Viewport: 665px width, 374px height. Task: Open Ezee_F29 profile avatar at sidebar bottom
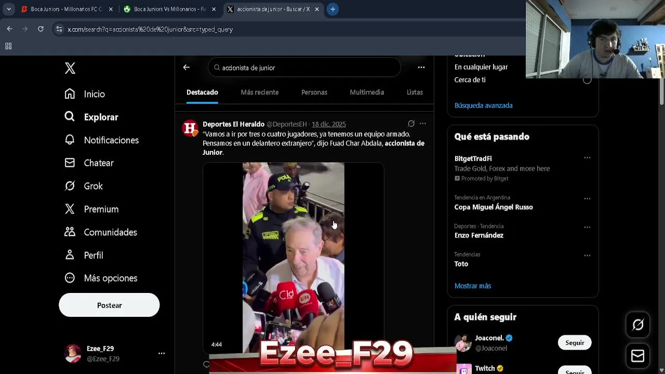coord(73,353)
